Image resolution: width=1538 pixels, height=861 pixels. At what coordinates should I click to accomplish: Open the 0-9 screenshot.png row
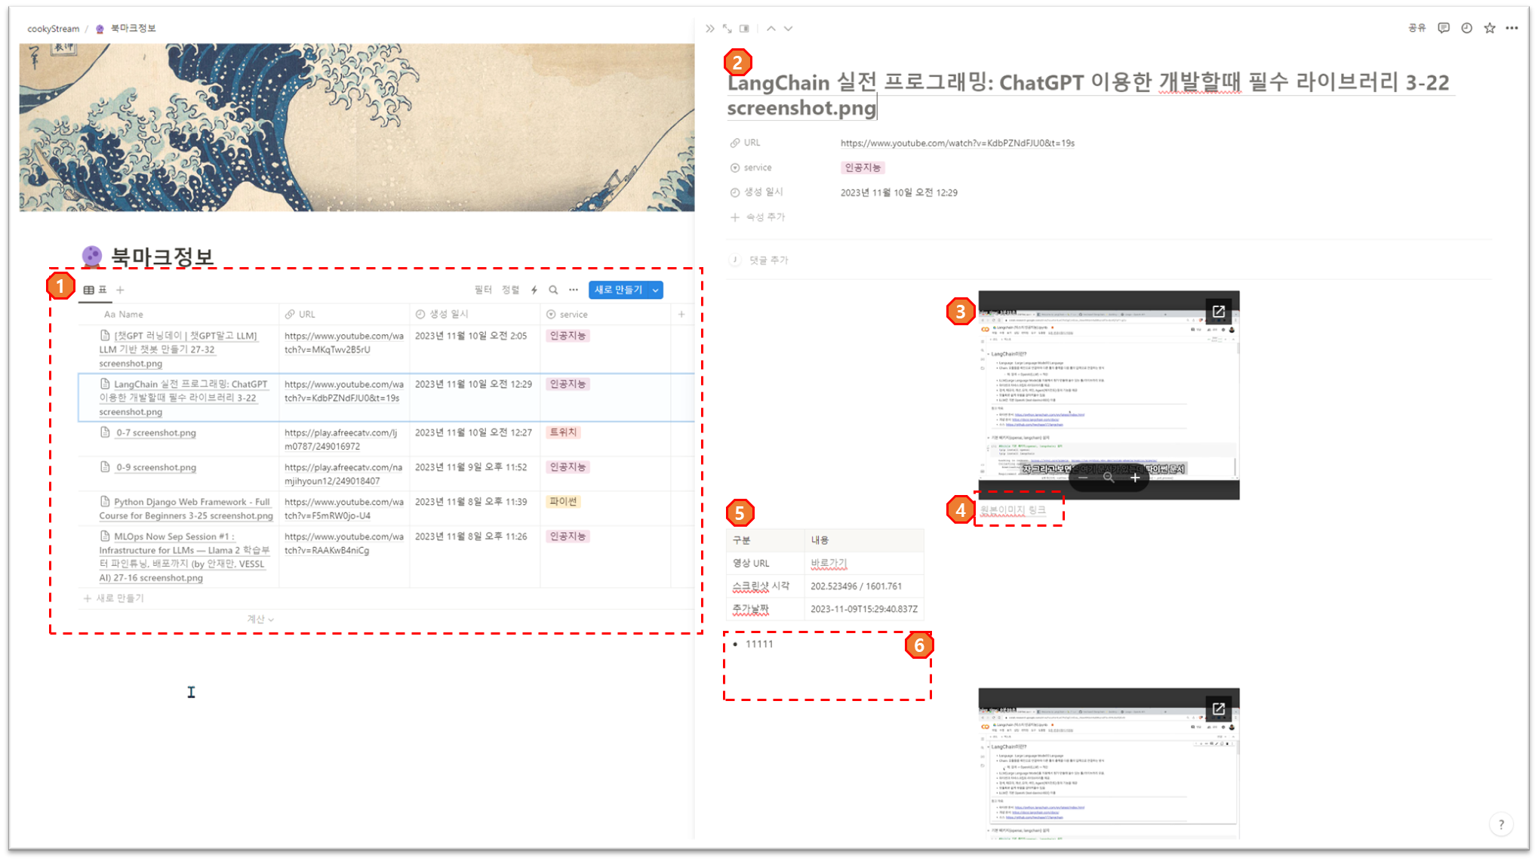(156, 467)
